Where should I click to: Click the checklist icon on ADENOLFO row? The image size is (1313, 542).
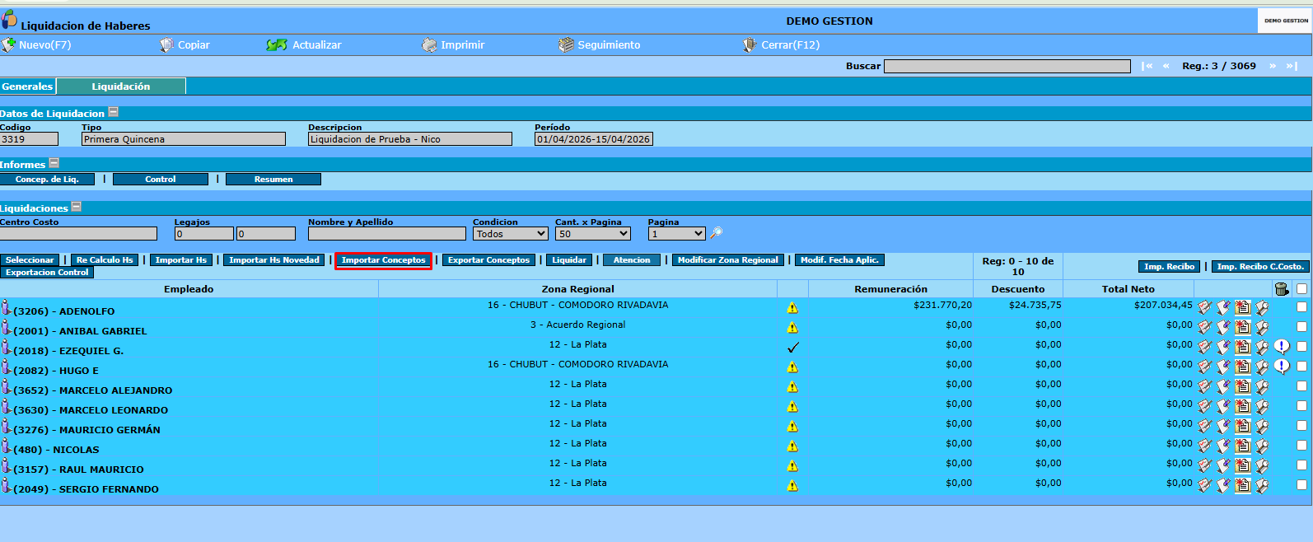click(1204, 307)
